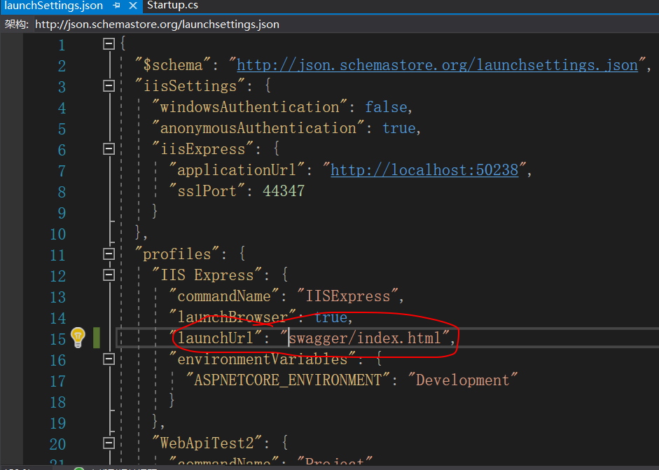Click the false value on line 4

(386, 106)
